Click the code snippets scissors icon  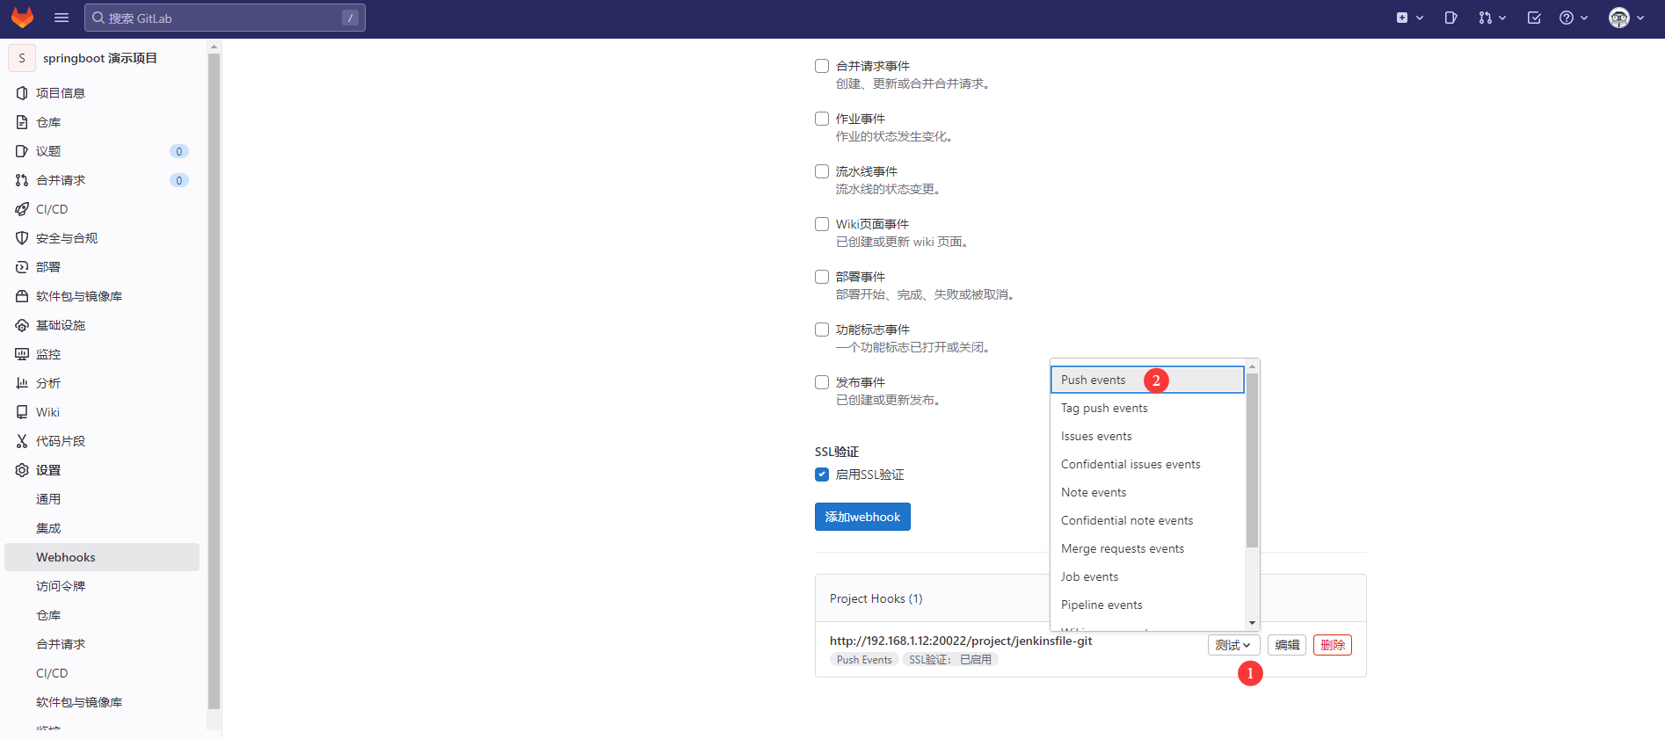(x=22, y=441)
